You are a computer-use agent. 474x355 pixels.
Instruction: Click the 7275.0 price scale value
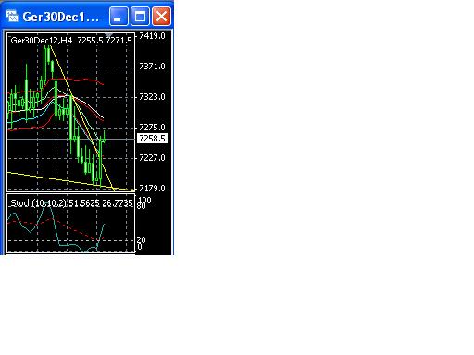[x=152, y=128]
